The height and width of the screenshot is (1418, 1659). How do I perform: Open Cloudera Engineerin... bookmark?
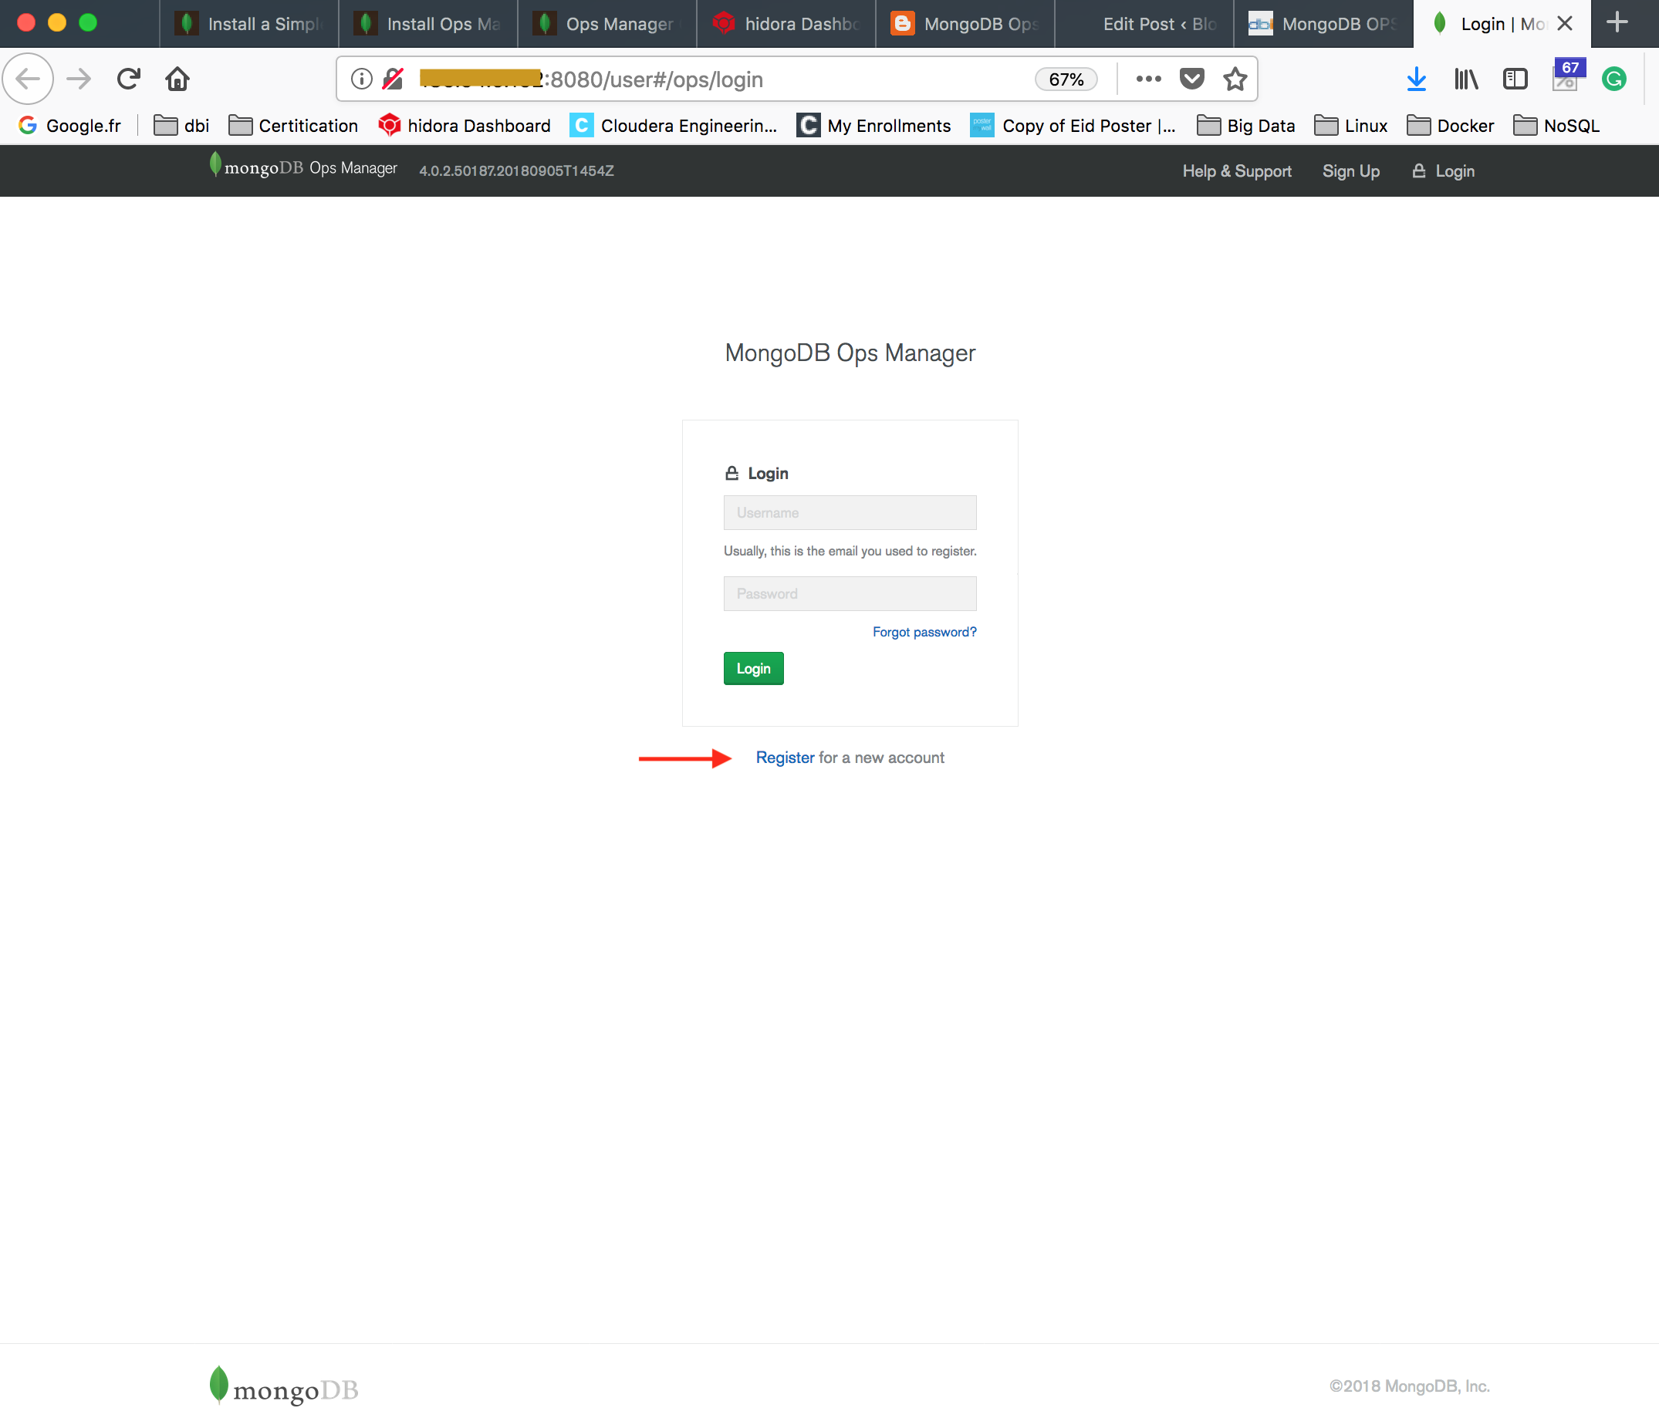click(674, 125)
